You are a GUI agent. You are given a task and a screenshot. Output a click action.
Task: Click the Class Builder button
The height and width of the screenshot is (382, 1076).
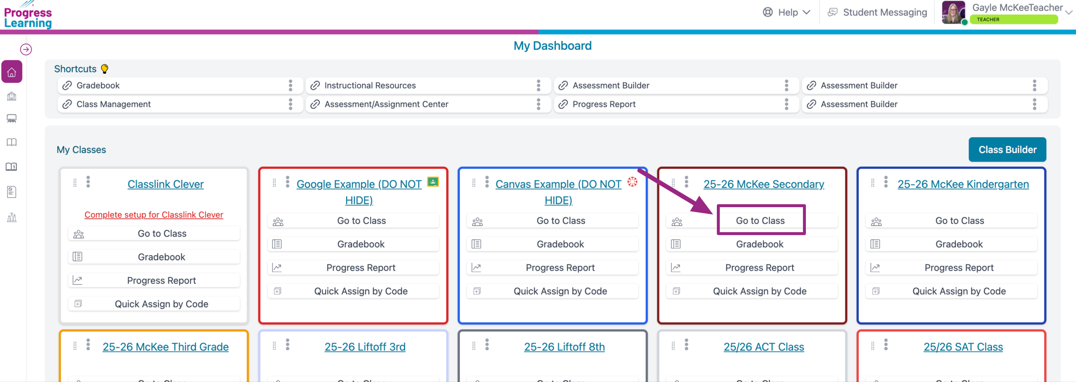coord(1007,150)
